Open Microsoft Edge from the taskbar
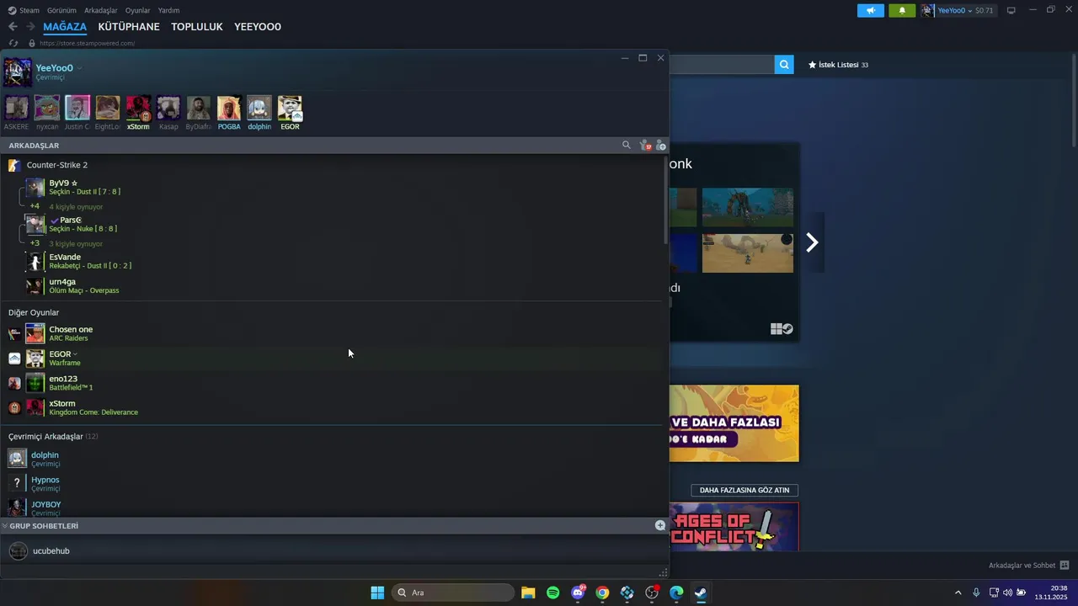The image size is (1078, 606). coord(676,593)
